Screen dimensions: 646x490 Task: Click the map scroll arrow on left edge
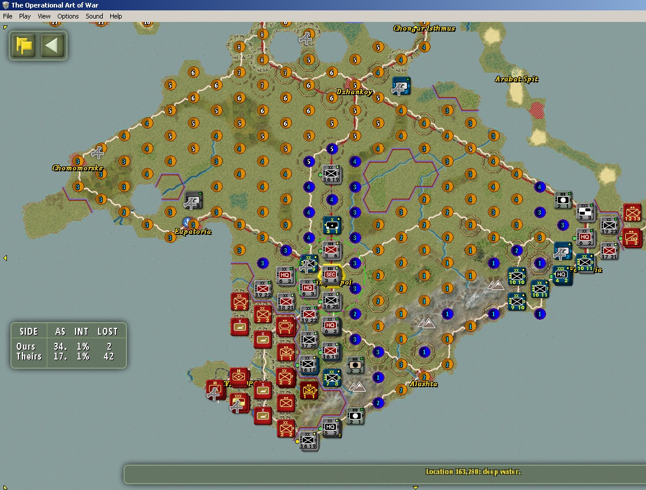pos(5,258)
